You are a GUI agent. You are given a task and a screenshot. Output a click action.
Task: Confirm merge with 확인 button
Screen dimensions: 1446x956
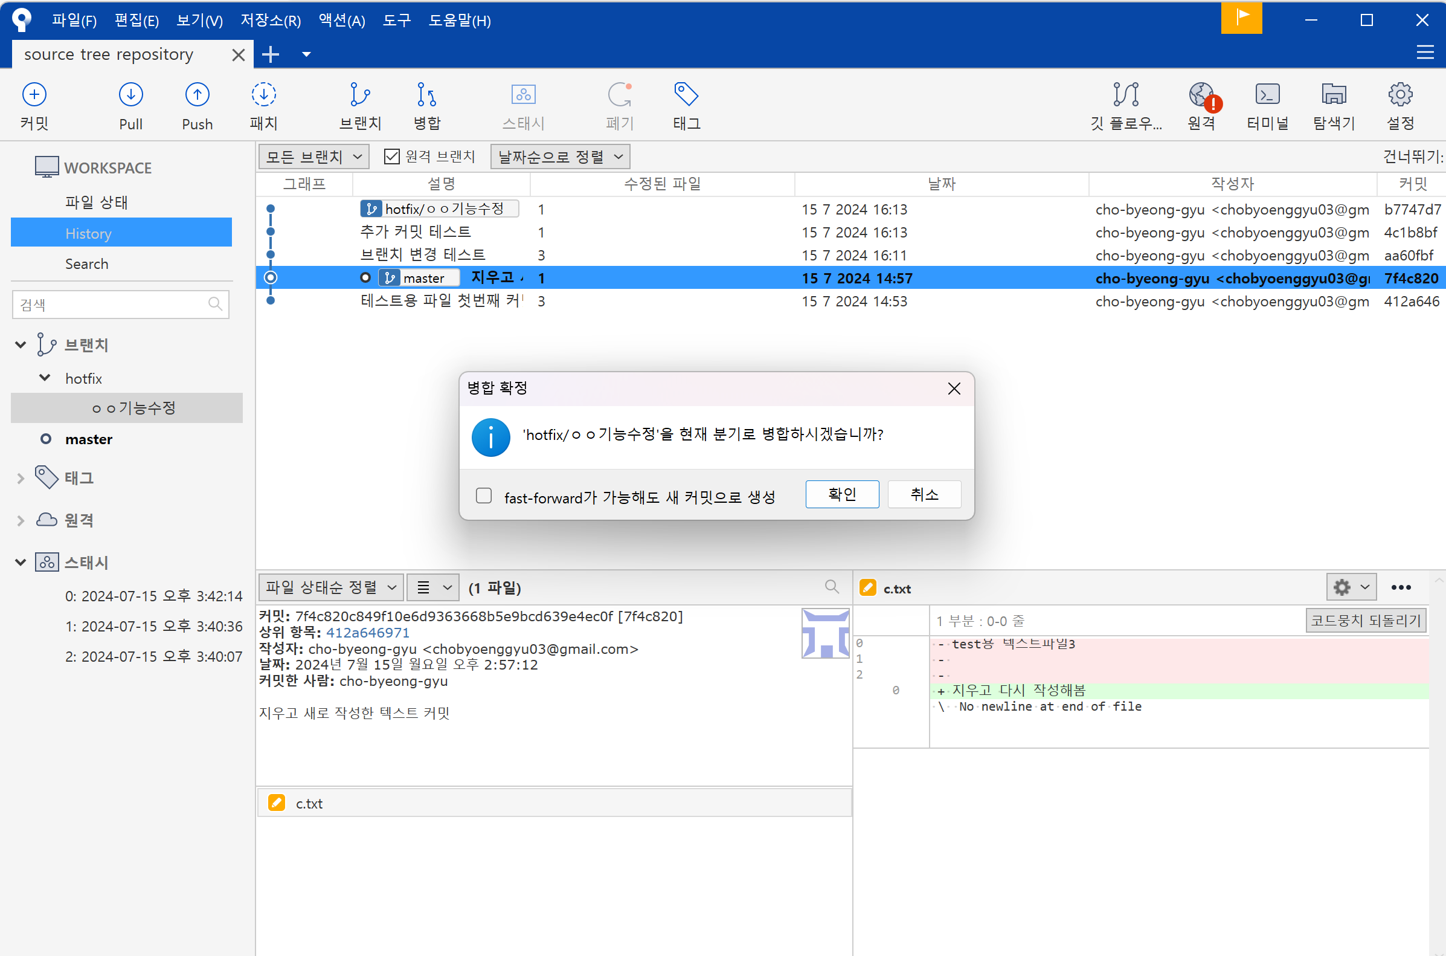(842, 494)
